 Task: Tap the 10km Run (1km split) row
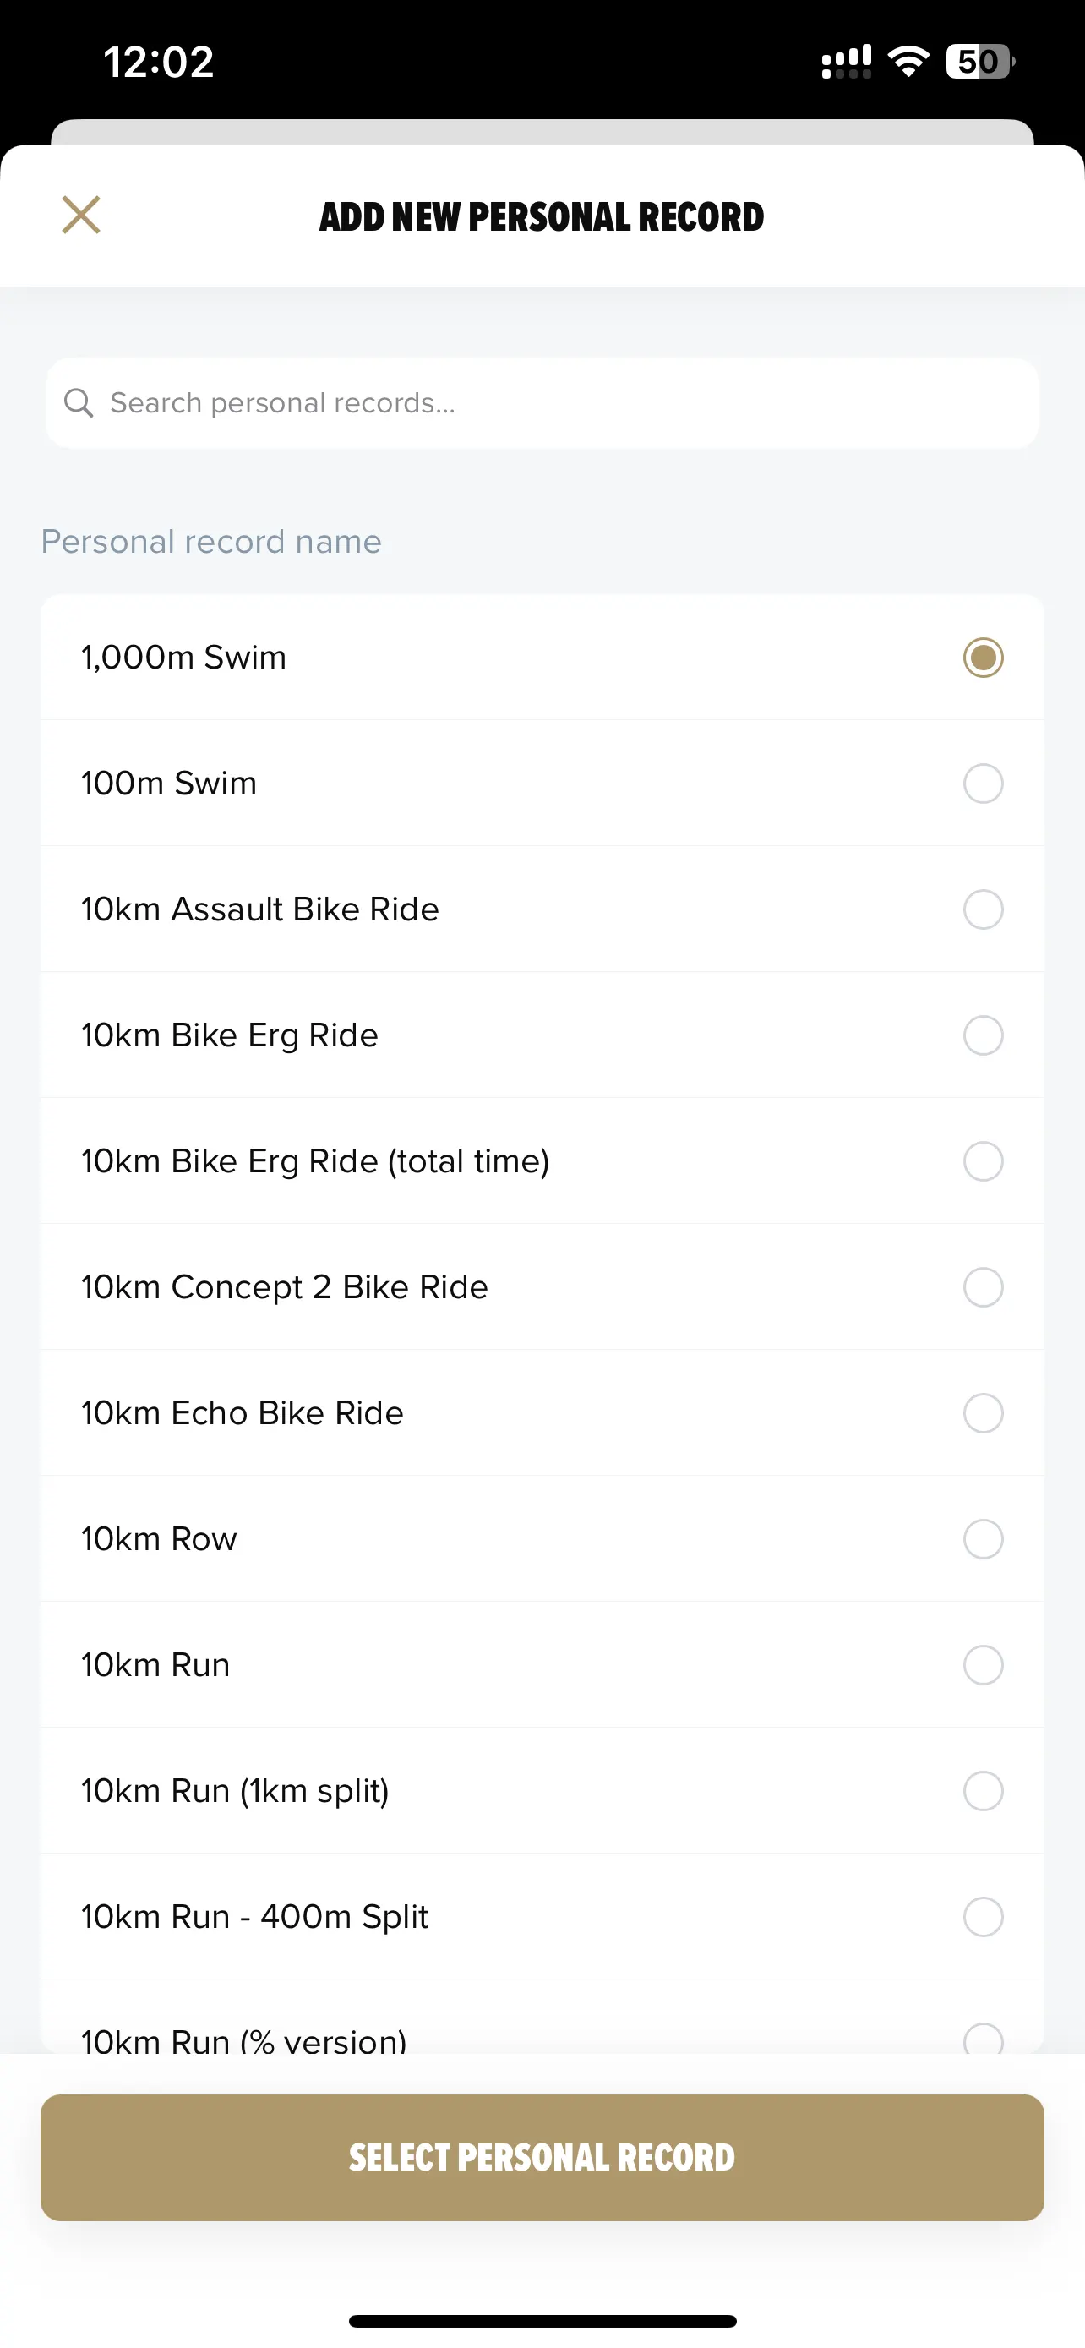(542, 1790)
